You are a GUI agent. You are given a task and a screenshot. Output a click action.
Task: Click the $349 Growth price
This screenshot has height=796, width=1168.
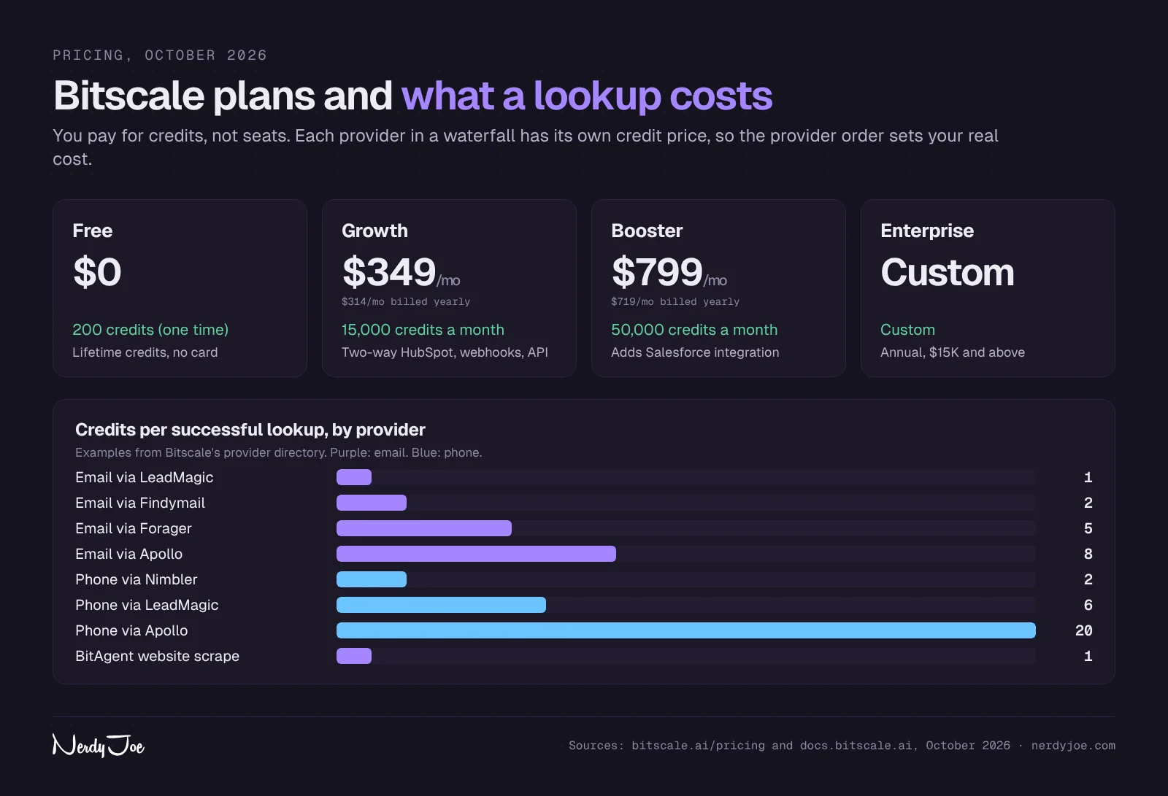[x=389, y=272]
